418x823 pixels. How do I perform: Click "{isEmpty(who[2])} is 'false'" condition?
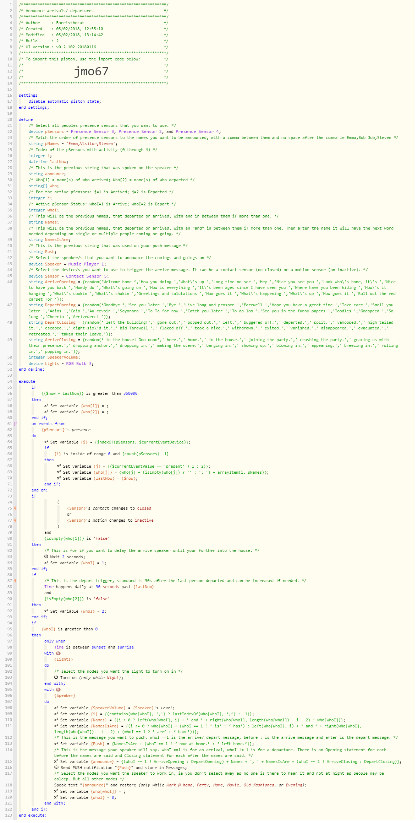click(x=77, y=599)
